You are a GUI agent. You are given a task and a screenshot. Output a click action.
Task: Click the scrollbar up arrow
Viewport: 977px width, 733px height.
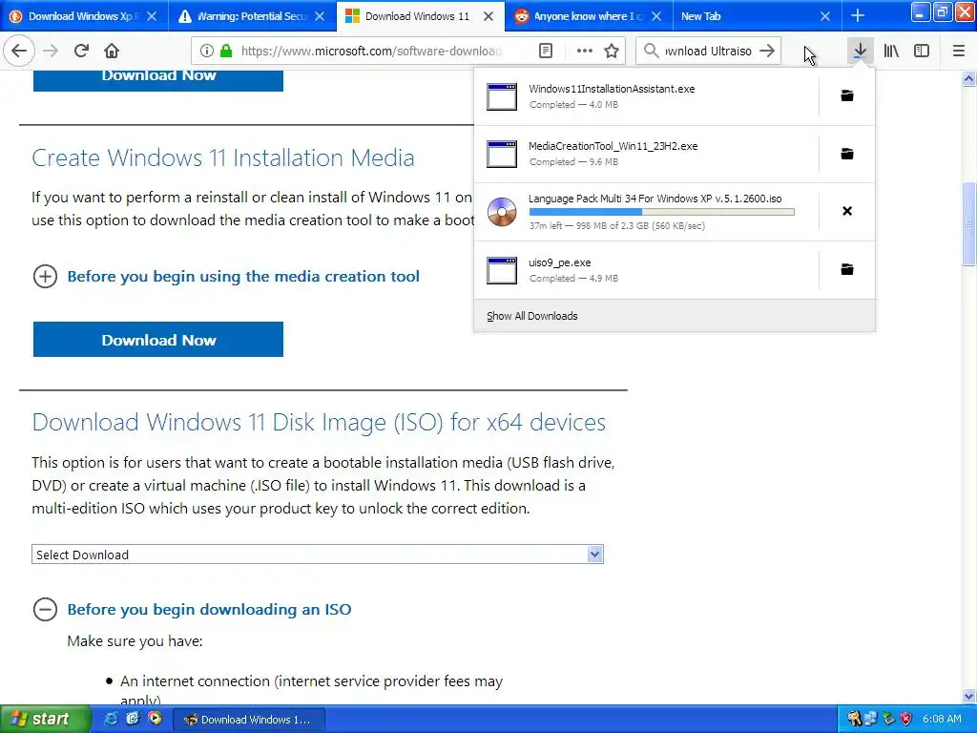pyautogui.click(x=969, y=78)
